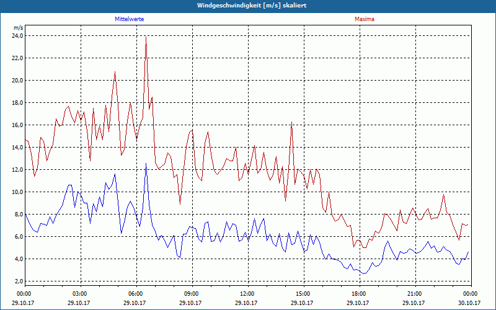The image size is (496, 310).
Task: Select the blue "Mittelwerte" legend label
Action: 130,19
